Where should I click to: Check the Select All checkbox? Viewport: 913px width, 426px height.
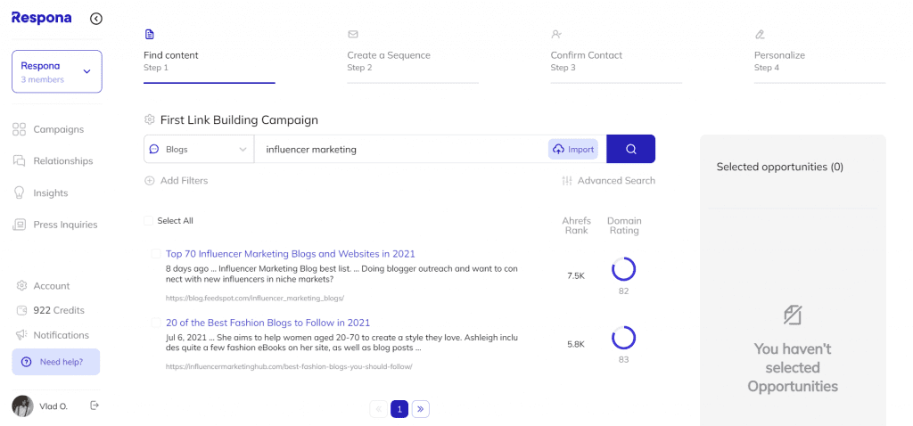[149, 220]
